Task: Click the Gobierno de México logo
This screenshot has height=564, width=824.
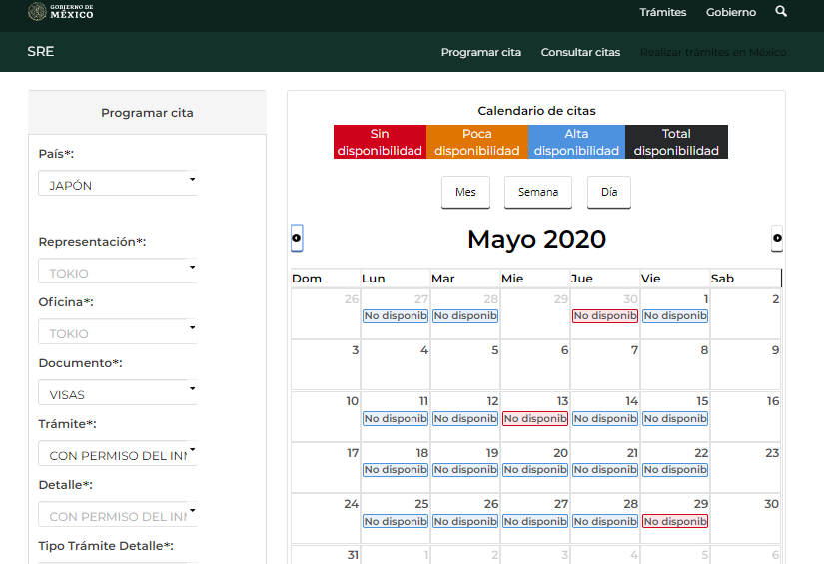Action: click(x=61, y=12)
